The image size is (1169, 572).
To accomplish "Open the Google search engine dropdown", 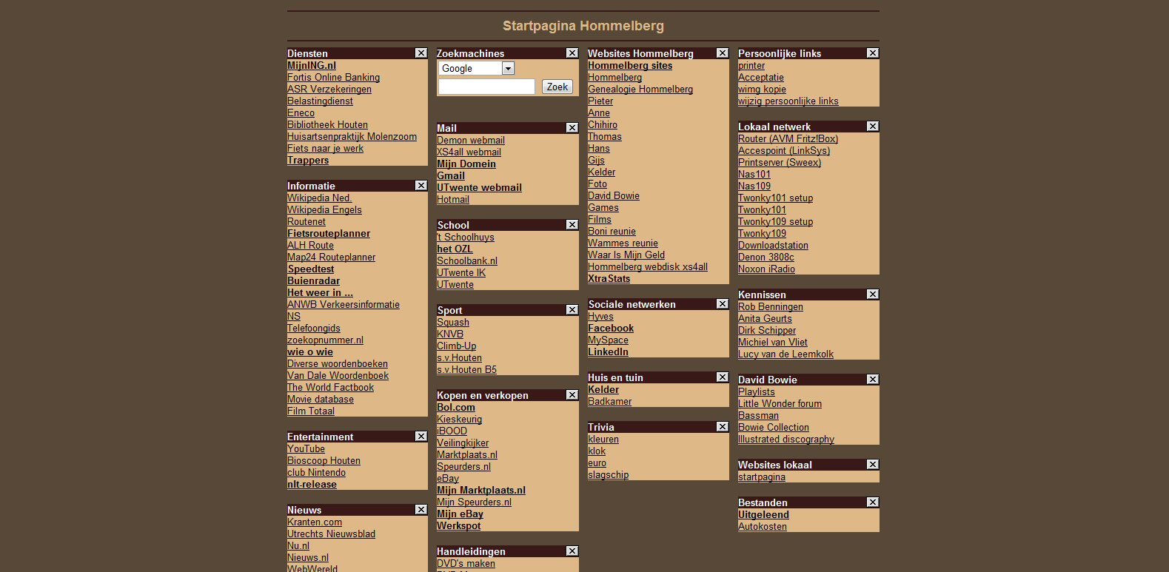I will coord(508,68).
